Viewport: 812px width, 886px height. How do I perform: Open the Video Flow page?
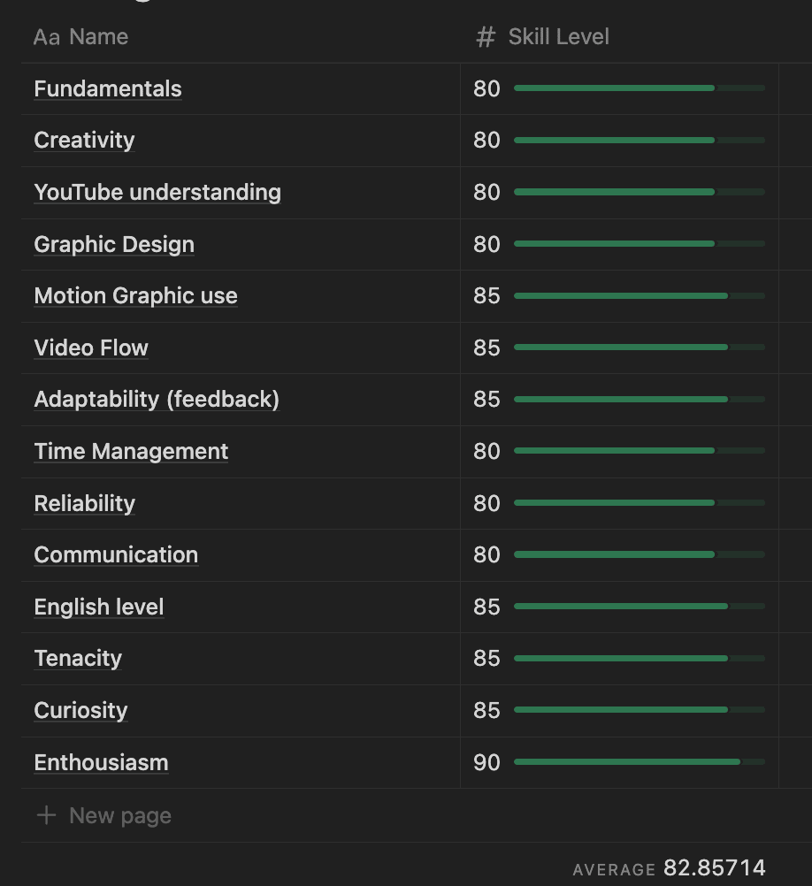pyautogui.click(x=91, y=348)
